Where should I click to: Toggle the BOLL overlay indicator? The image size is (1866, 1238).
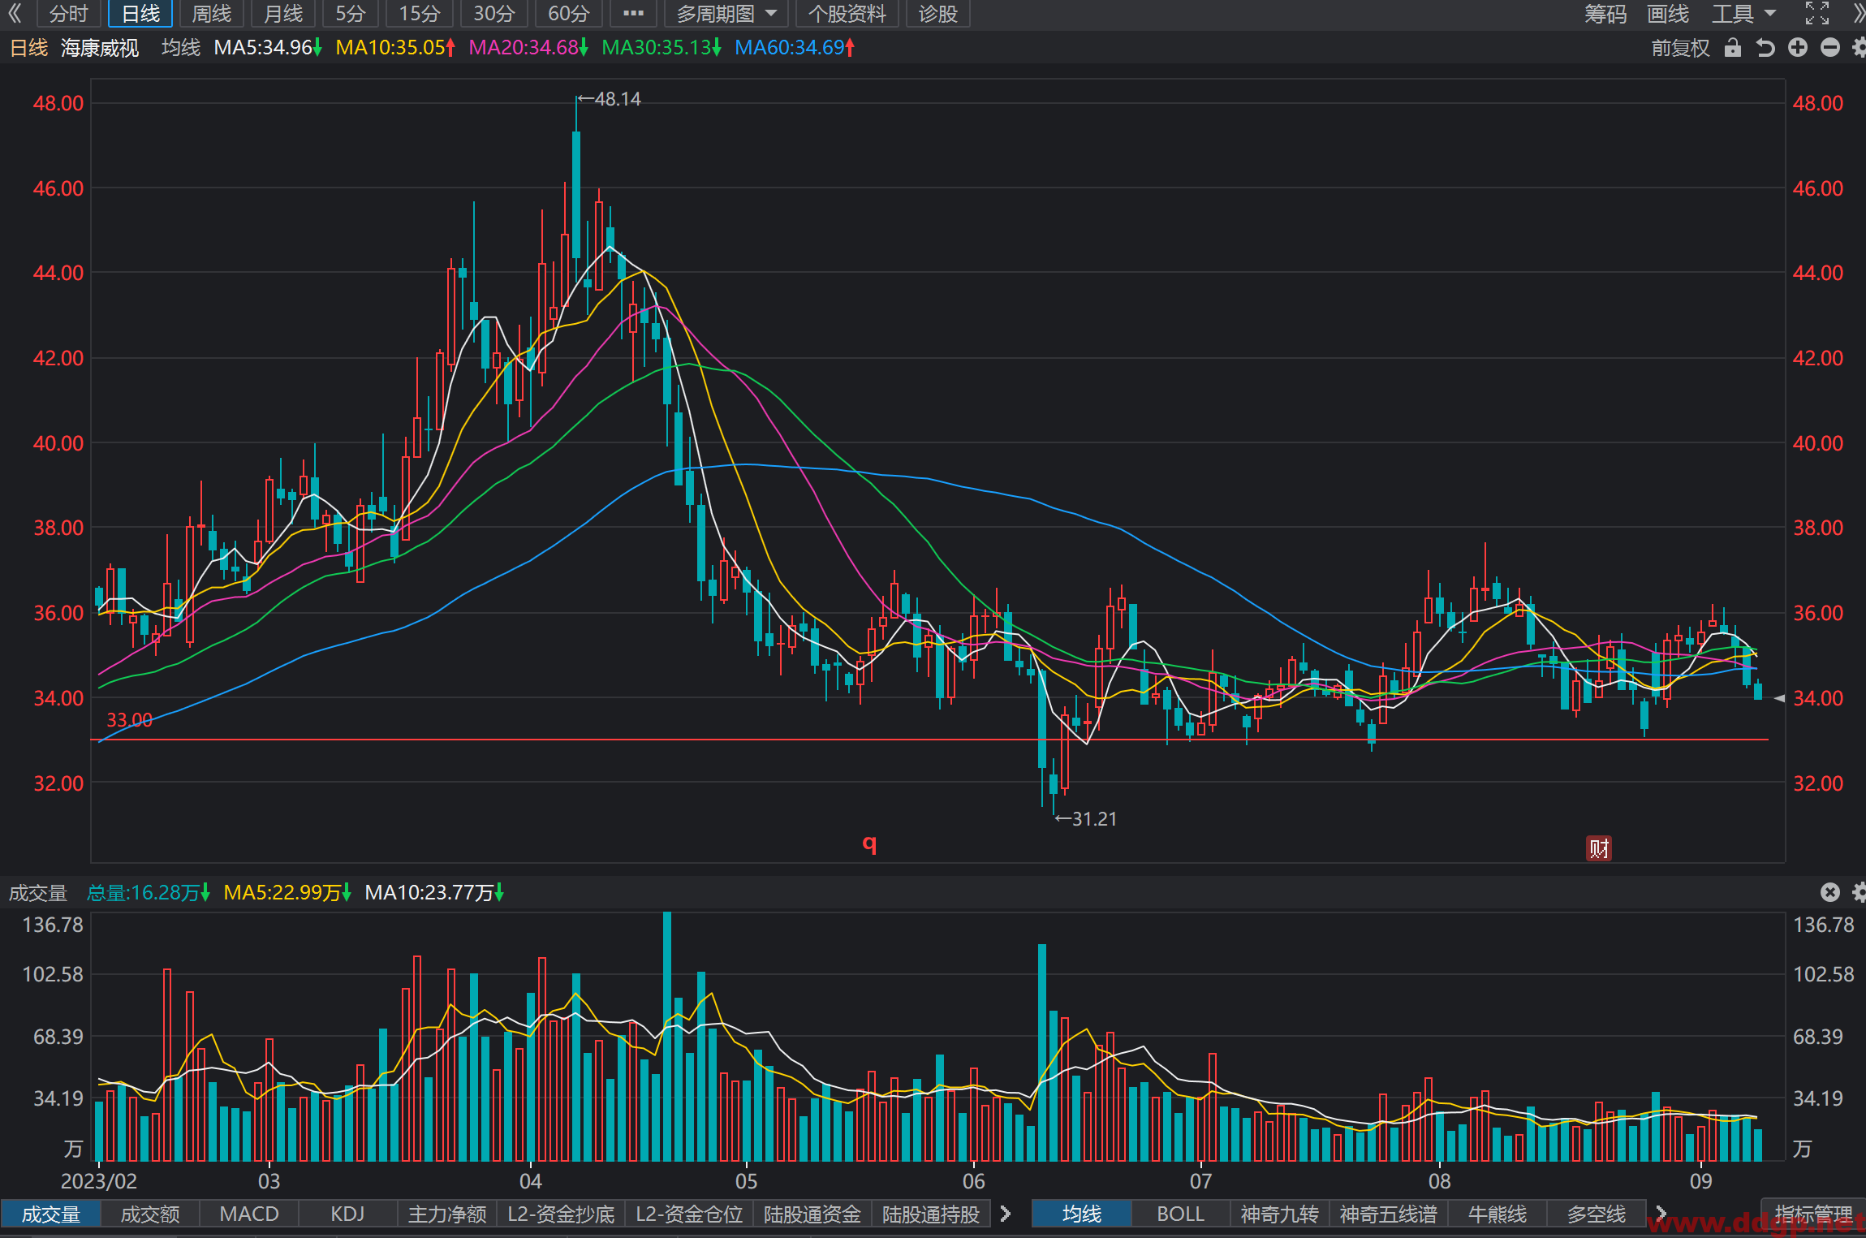point(1180,1214)
